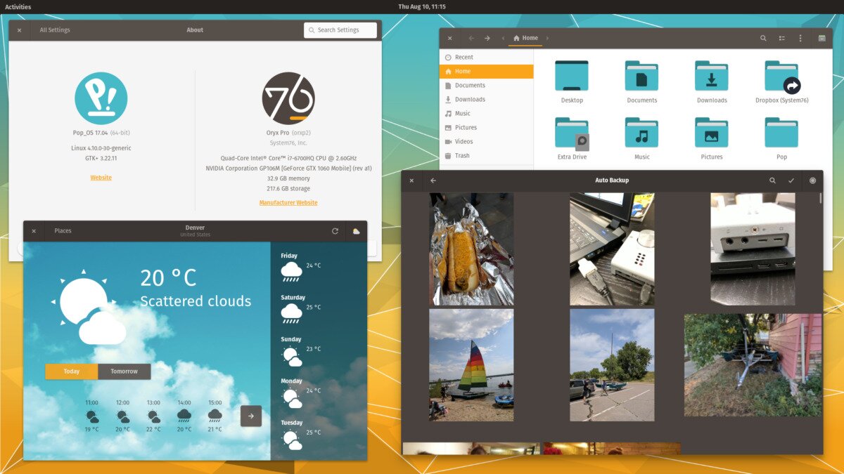Click the 14:00 hourly forecast
This screenshot has width=844, height=474.
pyautogui.click(x=184, y=416)
